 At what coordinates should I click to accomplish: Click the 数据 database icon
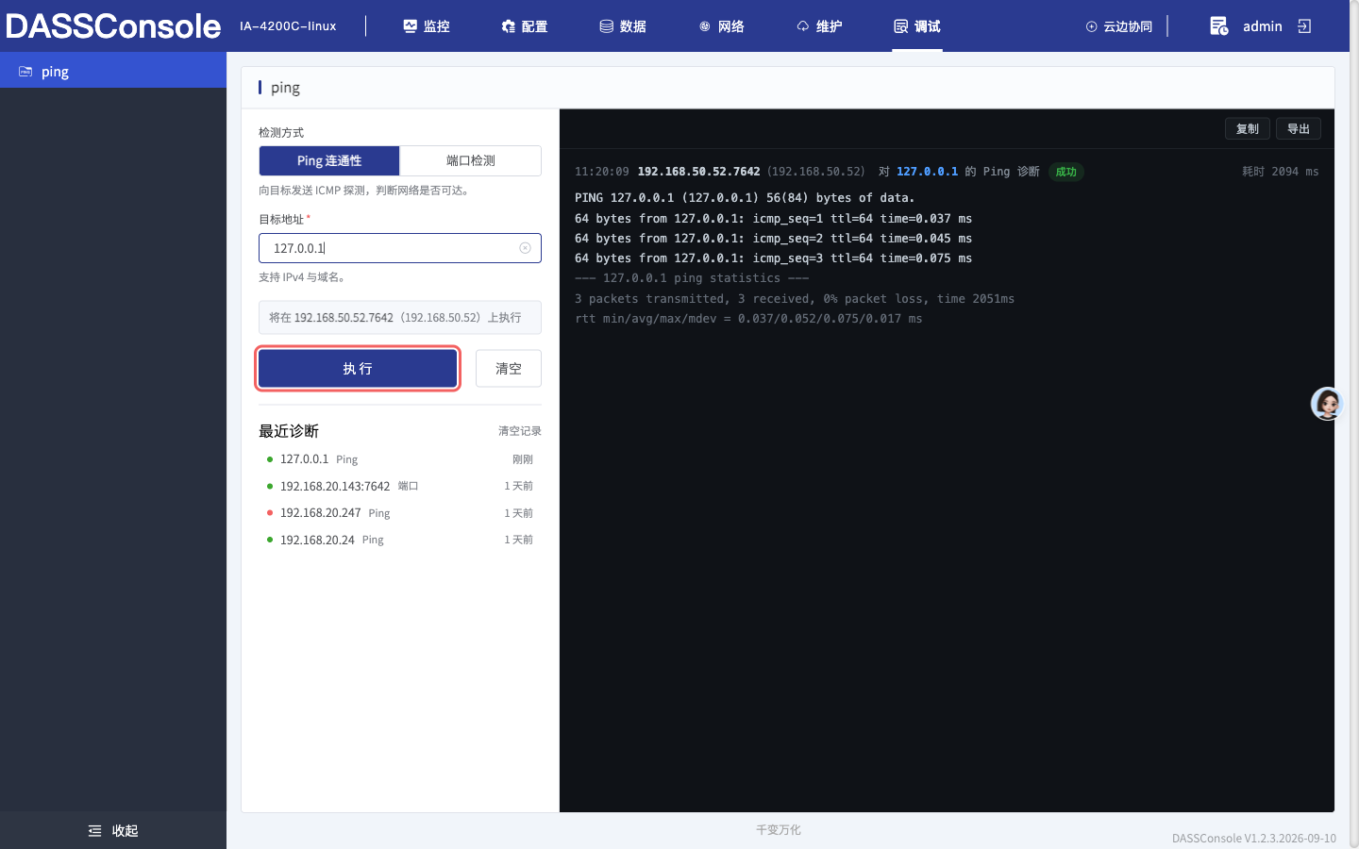coord(607,26)
